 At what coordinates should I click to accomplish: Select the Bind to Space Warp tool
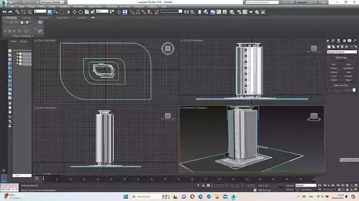pos(30,12)
